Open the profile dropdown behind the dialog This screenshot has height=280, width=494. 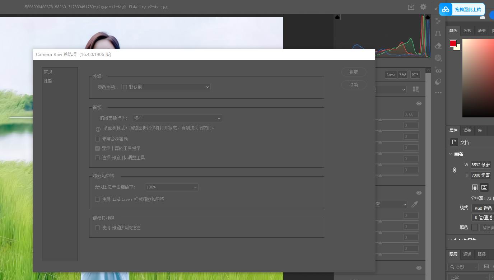pos(391,89)
